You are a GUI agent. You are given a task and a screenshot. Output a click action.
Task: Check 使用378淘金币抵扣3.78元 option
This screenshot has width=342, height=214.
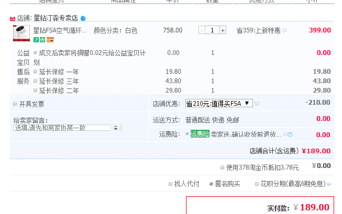pyautogui.click(x=222, y=167)
